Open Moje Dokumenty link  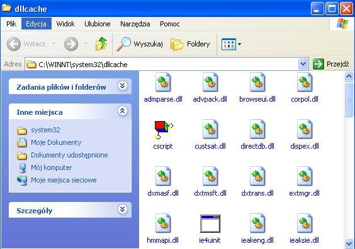[x=56, y=142]
